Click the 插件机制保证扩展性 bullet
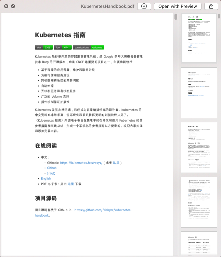This screenshot has width=221, height=257. click(55, 102)
